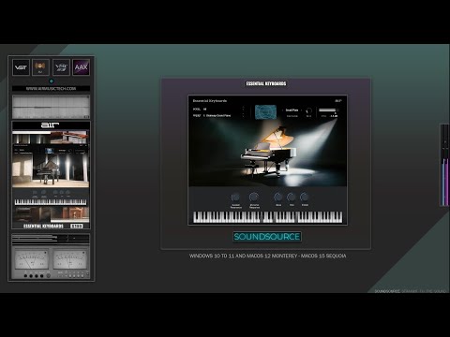
Task: Click the left VU meter
Action: point(32,259)
